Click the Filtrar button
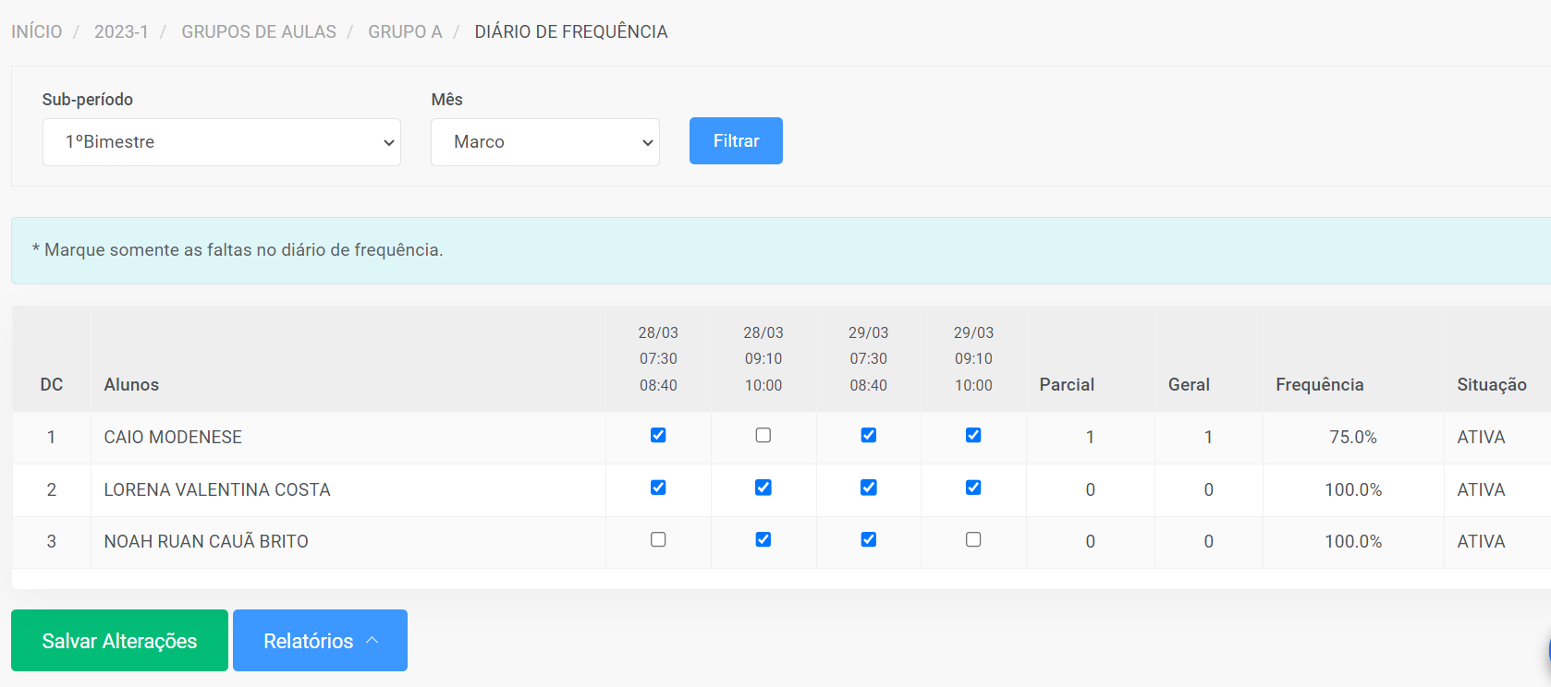 [x=736, y=141]
